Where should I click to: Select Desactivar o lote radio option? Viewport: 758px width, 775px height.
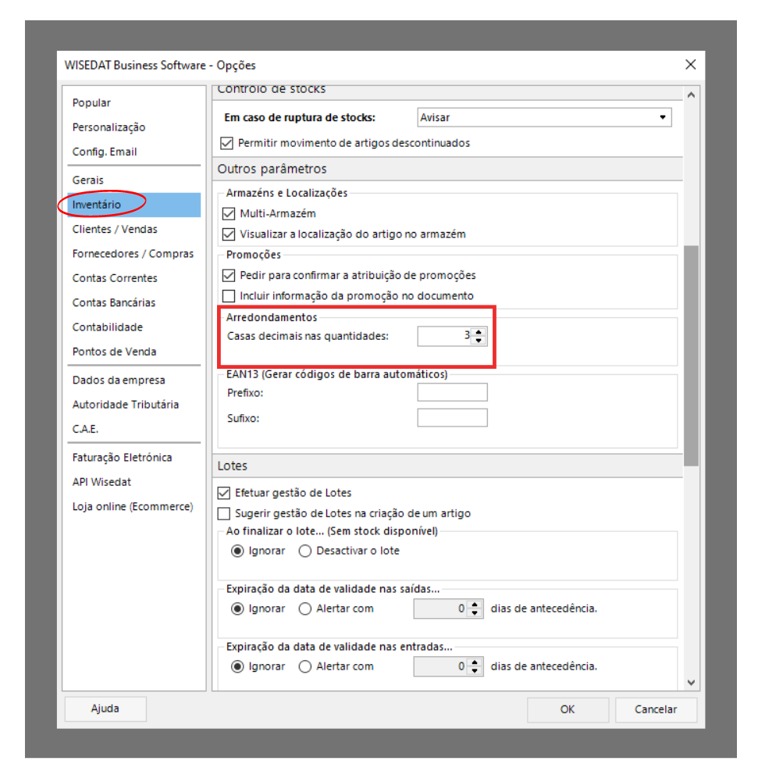[305, 551]
